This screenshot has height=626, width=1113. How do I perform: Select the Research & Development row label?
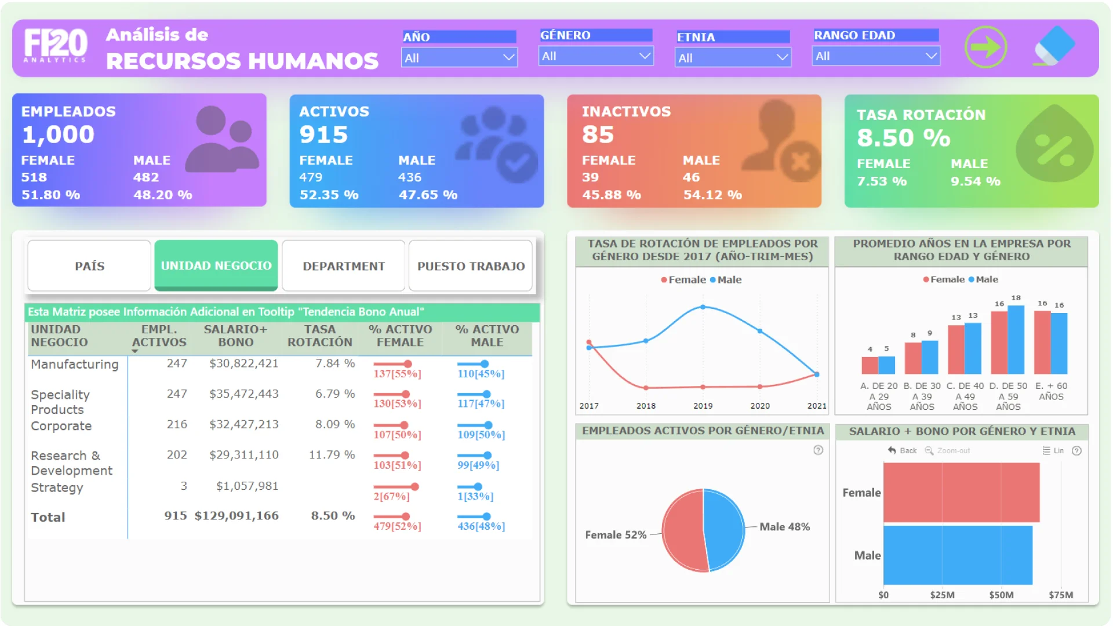(x=71, y=463)
